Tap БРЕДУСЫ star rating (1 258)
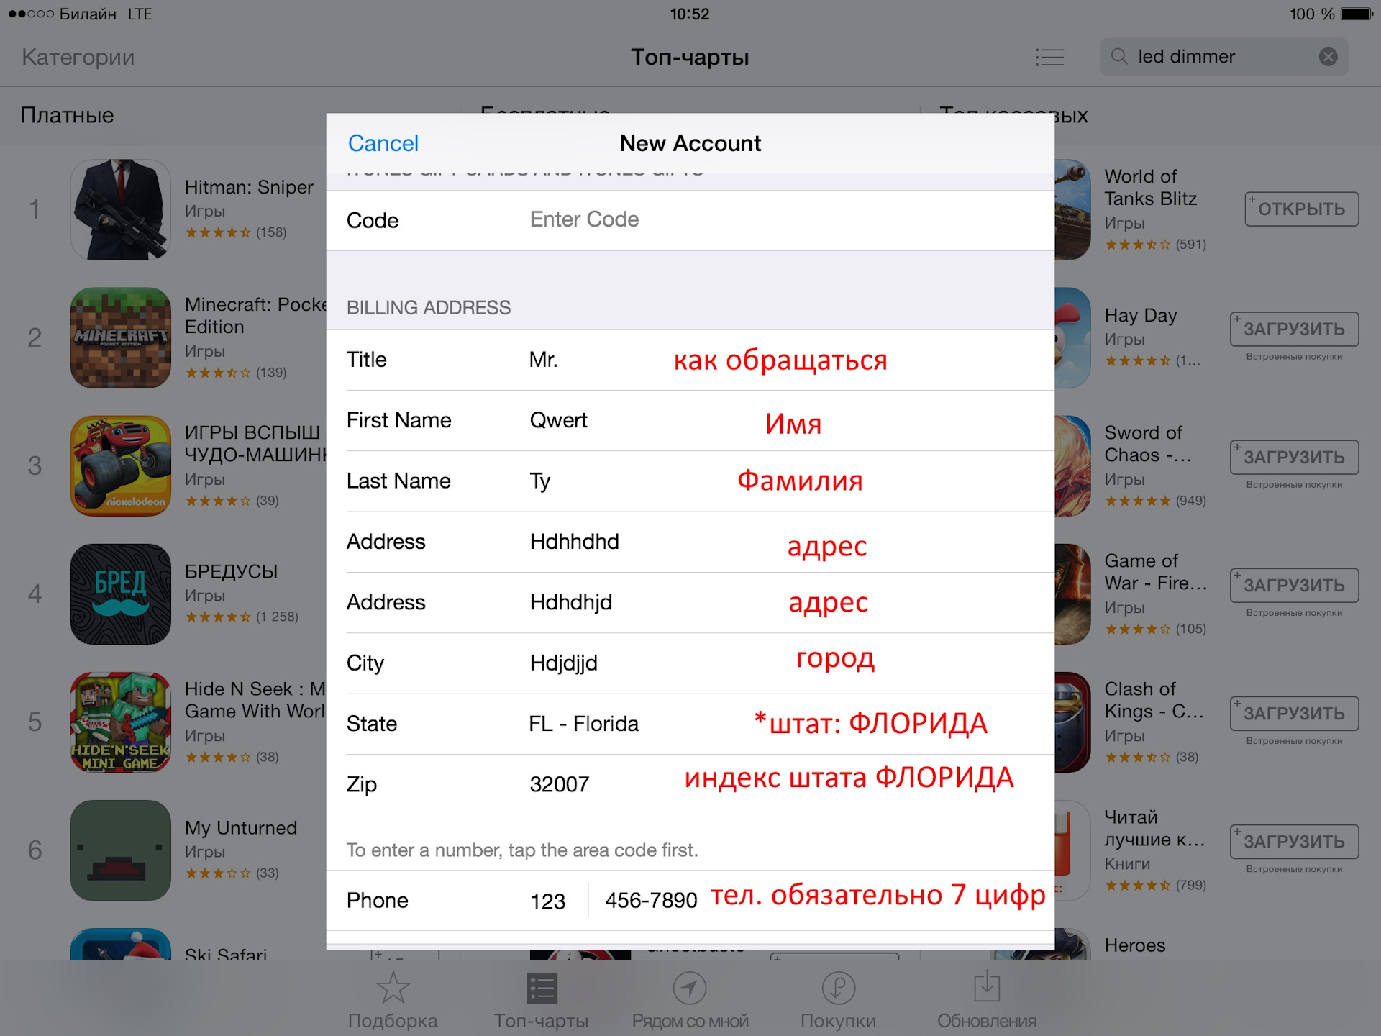Image resolution: width=1381 pixels, height=1036 pixels. tap(242, 617)
